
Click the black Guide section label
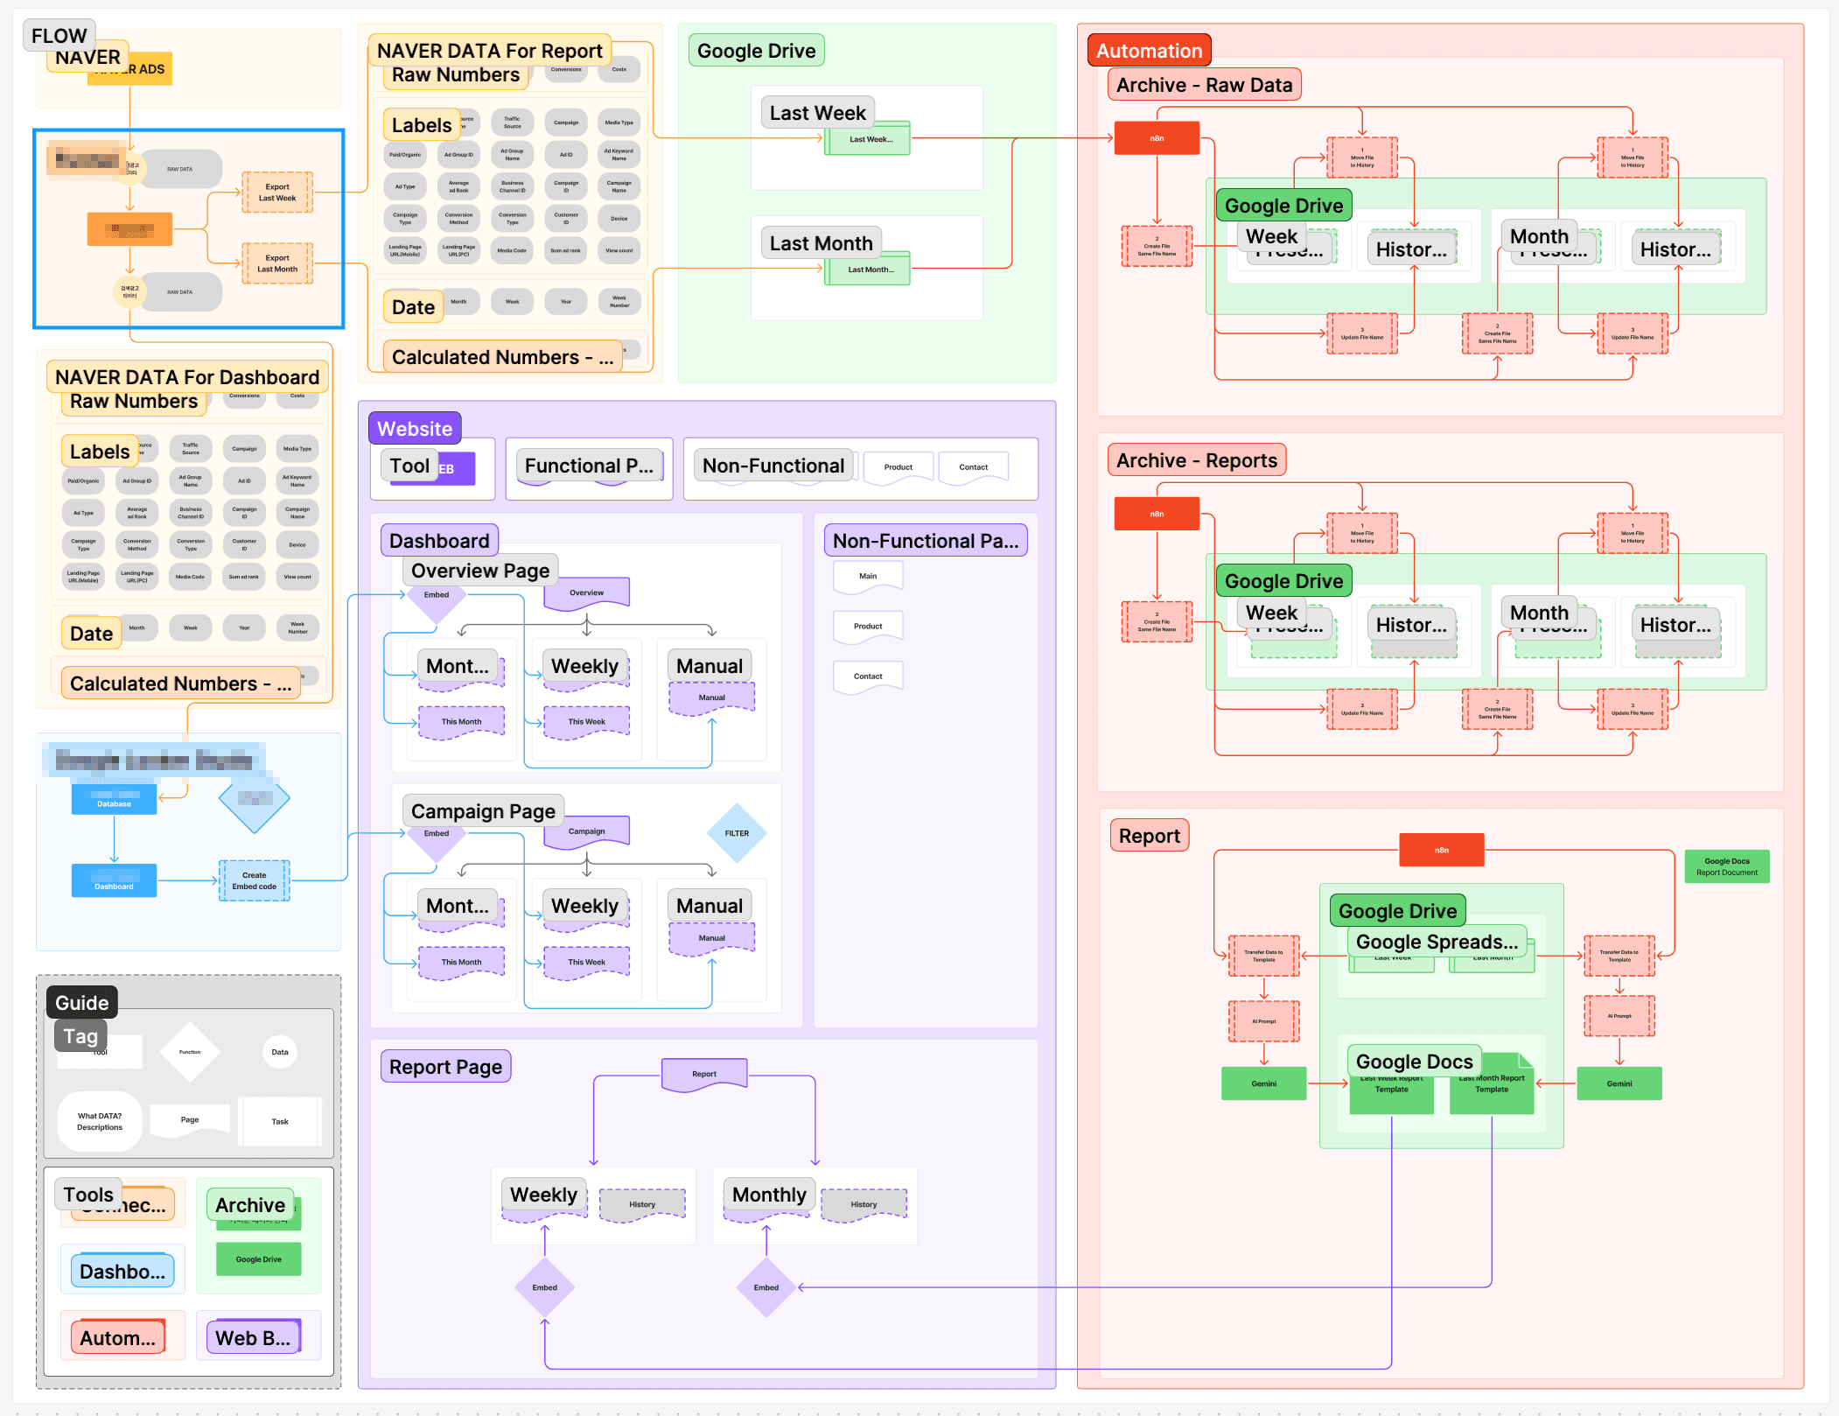tap(81, 1003)
